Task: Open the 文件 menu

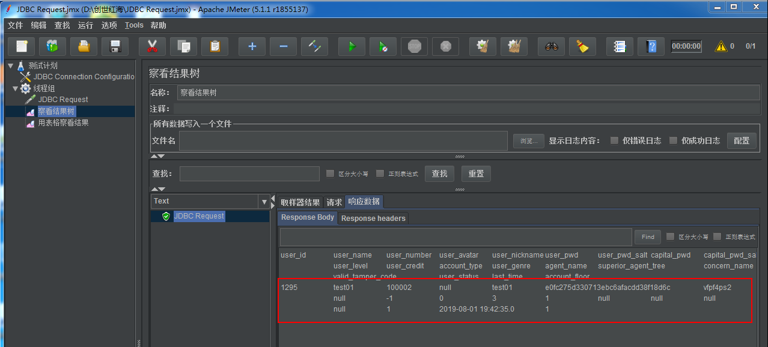Action: tap(15, 25)
